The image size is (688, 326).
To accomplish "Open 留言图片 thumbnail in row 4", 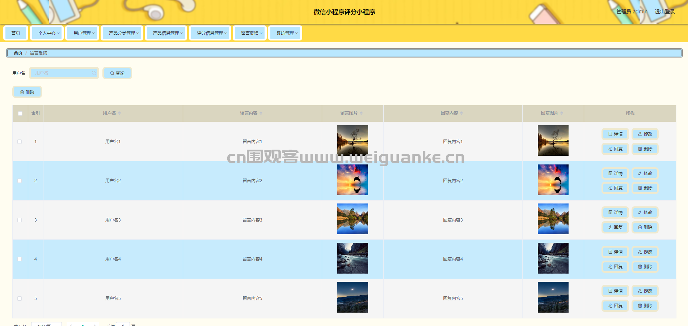I will 353,258.
